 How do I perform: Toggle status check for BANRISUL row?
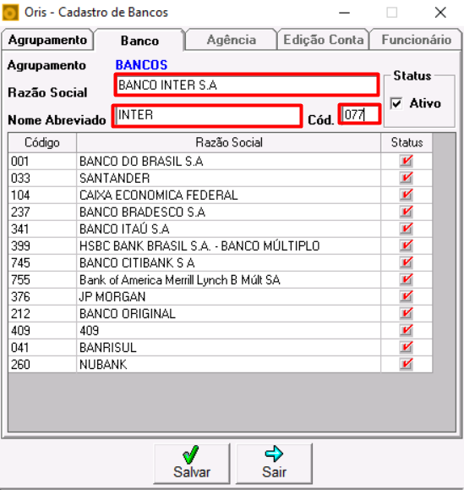[407, 347]
